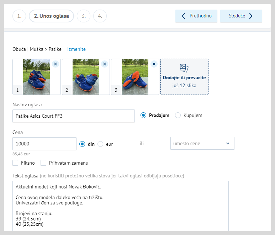Remove the first shoe photo
This screenshot has width=275, height=235.
tap(55, 64)
